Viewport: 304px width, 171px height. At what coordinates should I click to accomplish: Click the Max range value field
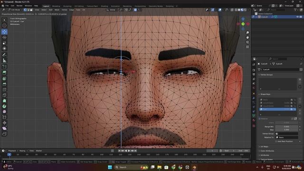pos(286,130)
